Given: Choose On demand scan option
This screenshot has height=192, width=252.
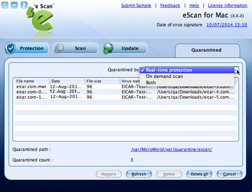Looking at the screenshot, I should [187, 76].
